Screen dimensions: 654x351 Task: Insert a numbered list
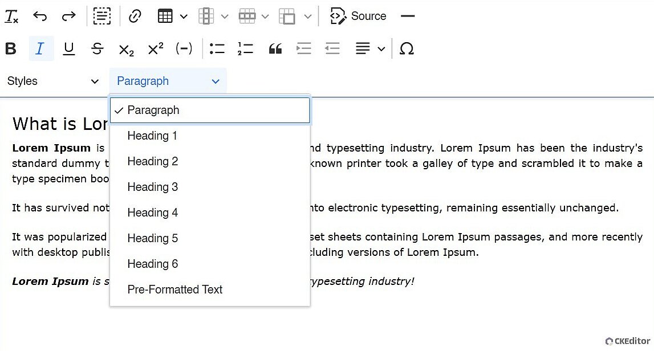click(246, 49)
